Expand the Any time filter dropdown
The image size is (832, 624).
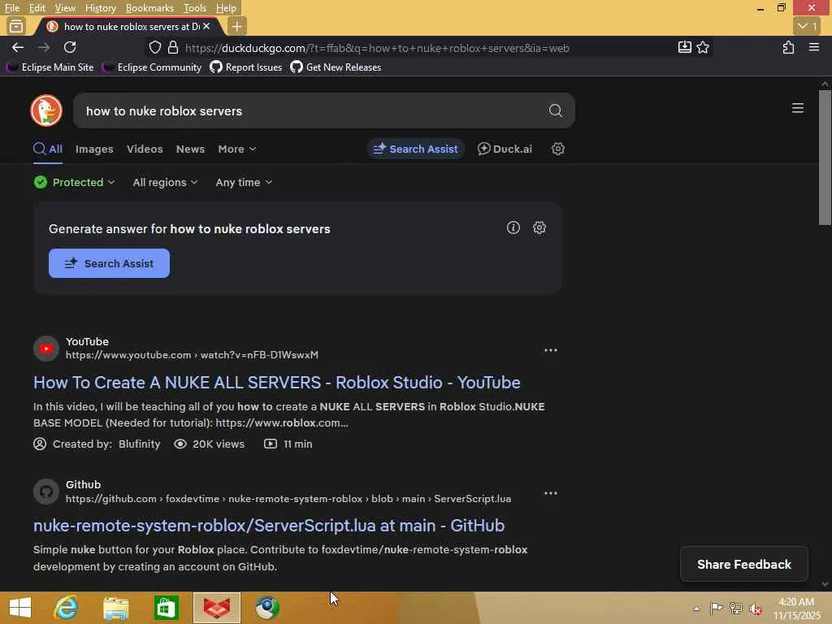pyautogui.click(x=244, y=182)
